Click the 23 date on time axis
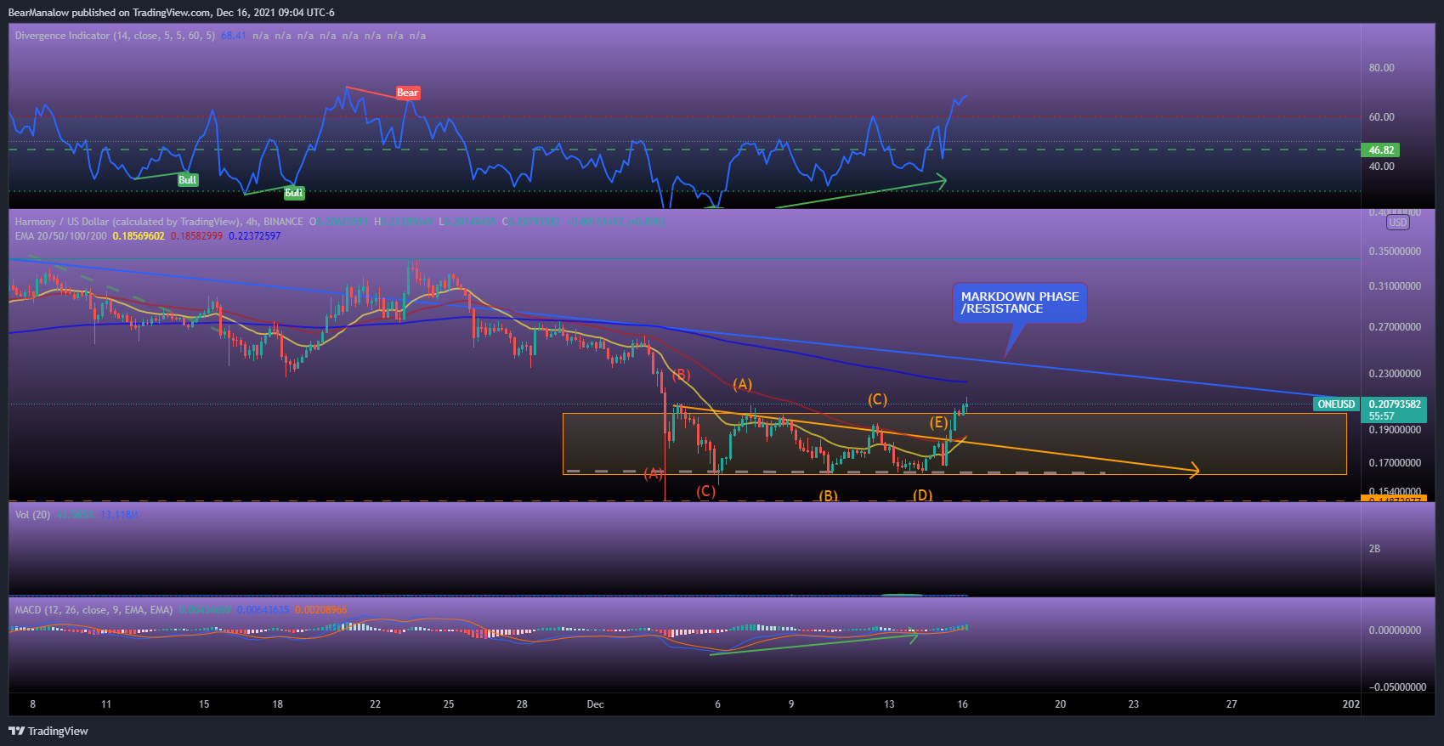The image size is (1444, 746). coord(1134,704)
